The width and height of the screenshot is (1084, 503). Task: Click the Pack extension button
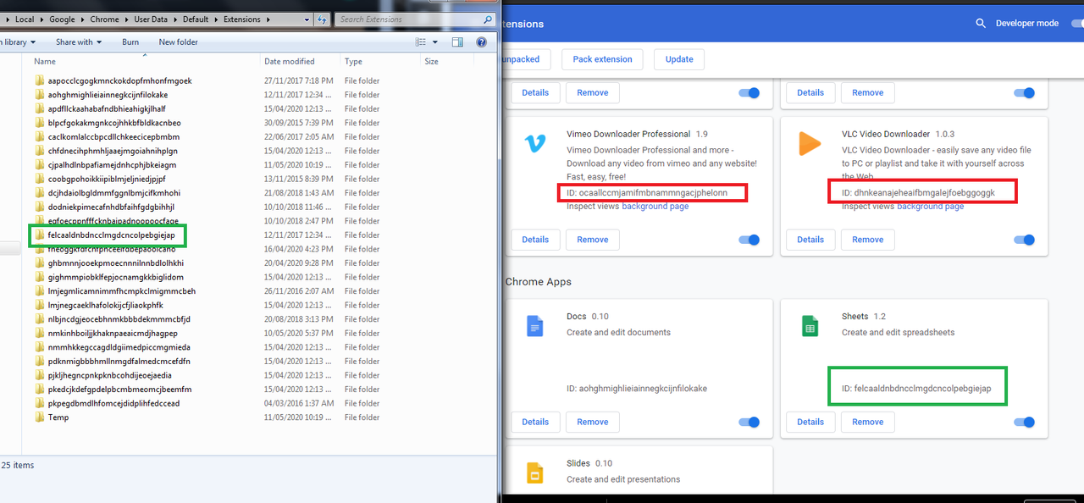coord(602,59)
